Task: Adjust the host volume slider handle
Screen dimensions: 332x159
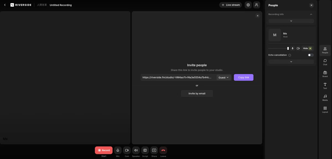Action: click(x=288, y=48)
